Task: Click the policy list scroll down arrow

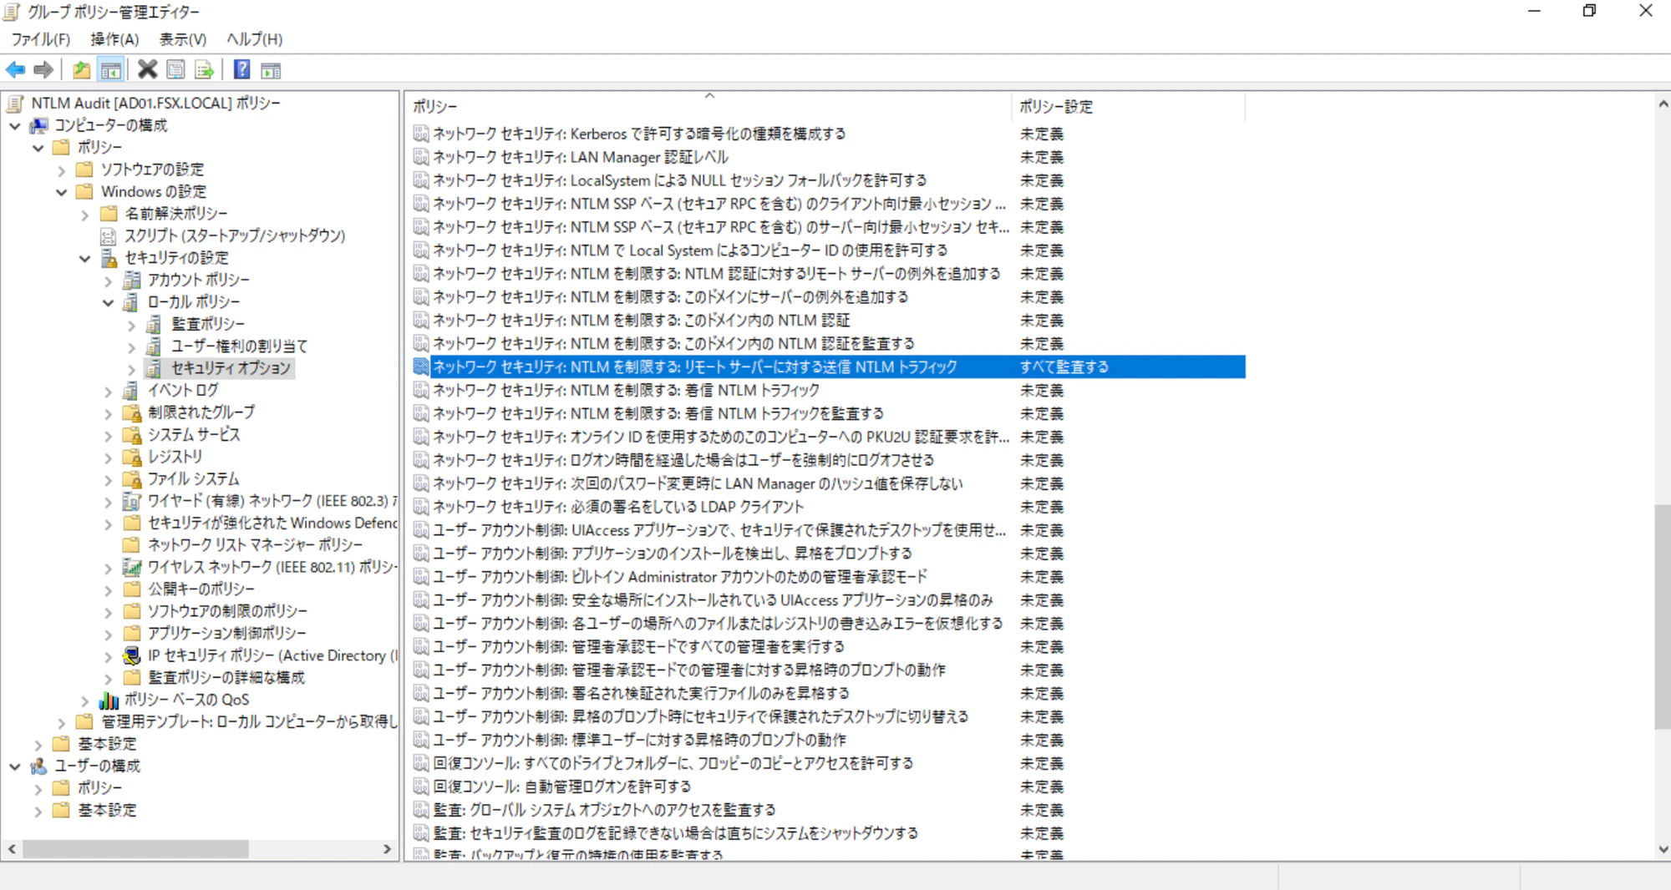Action: tap(1663, 849)
